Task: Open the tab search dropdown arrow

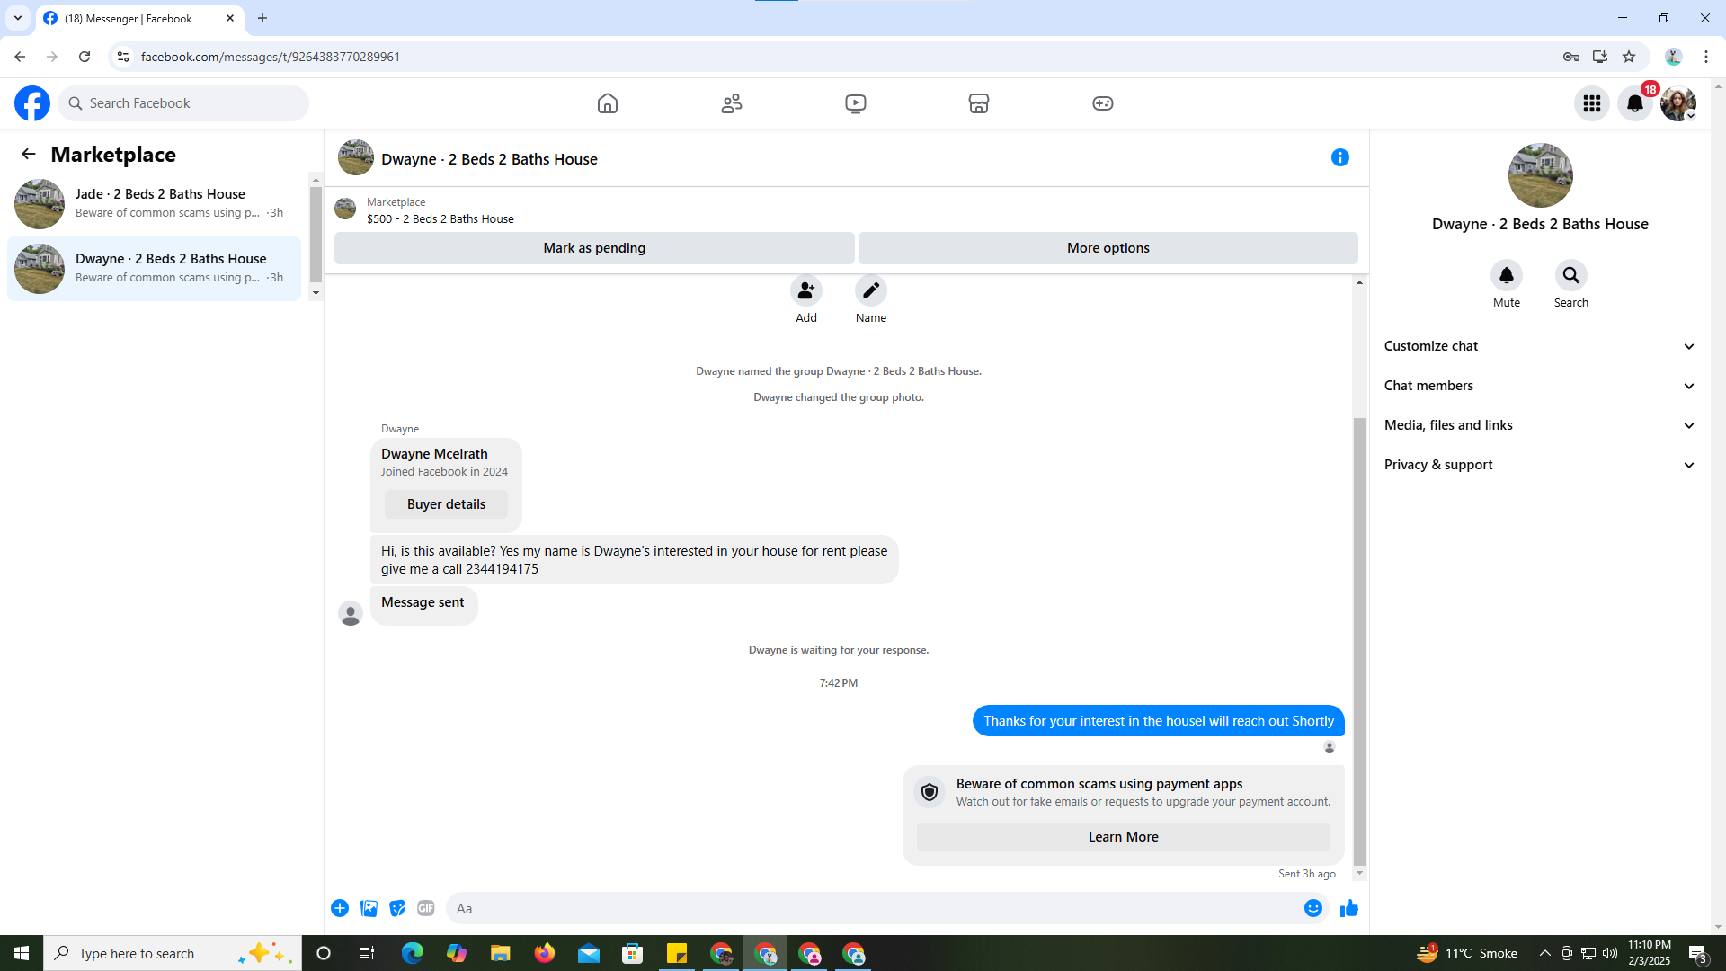Action: 18,18
